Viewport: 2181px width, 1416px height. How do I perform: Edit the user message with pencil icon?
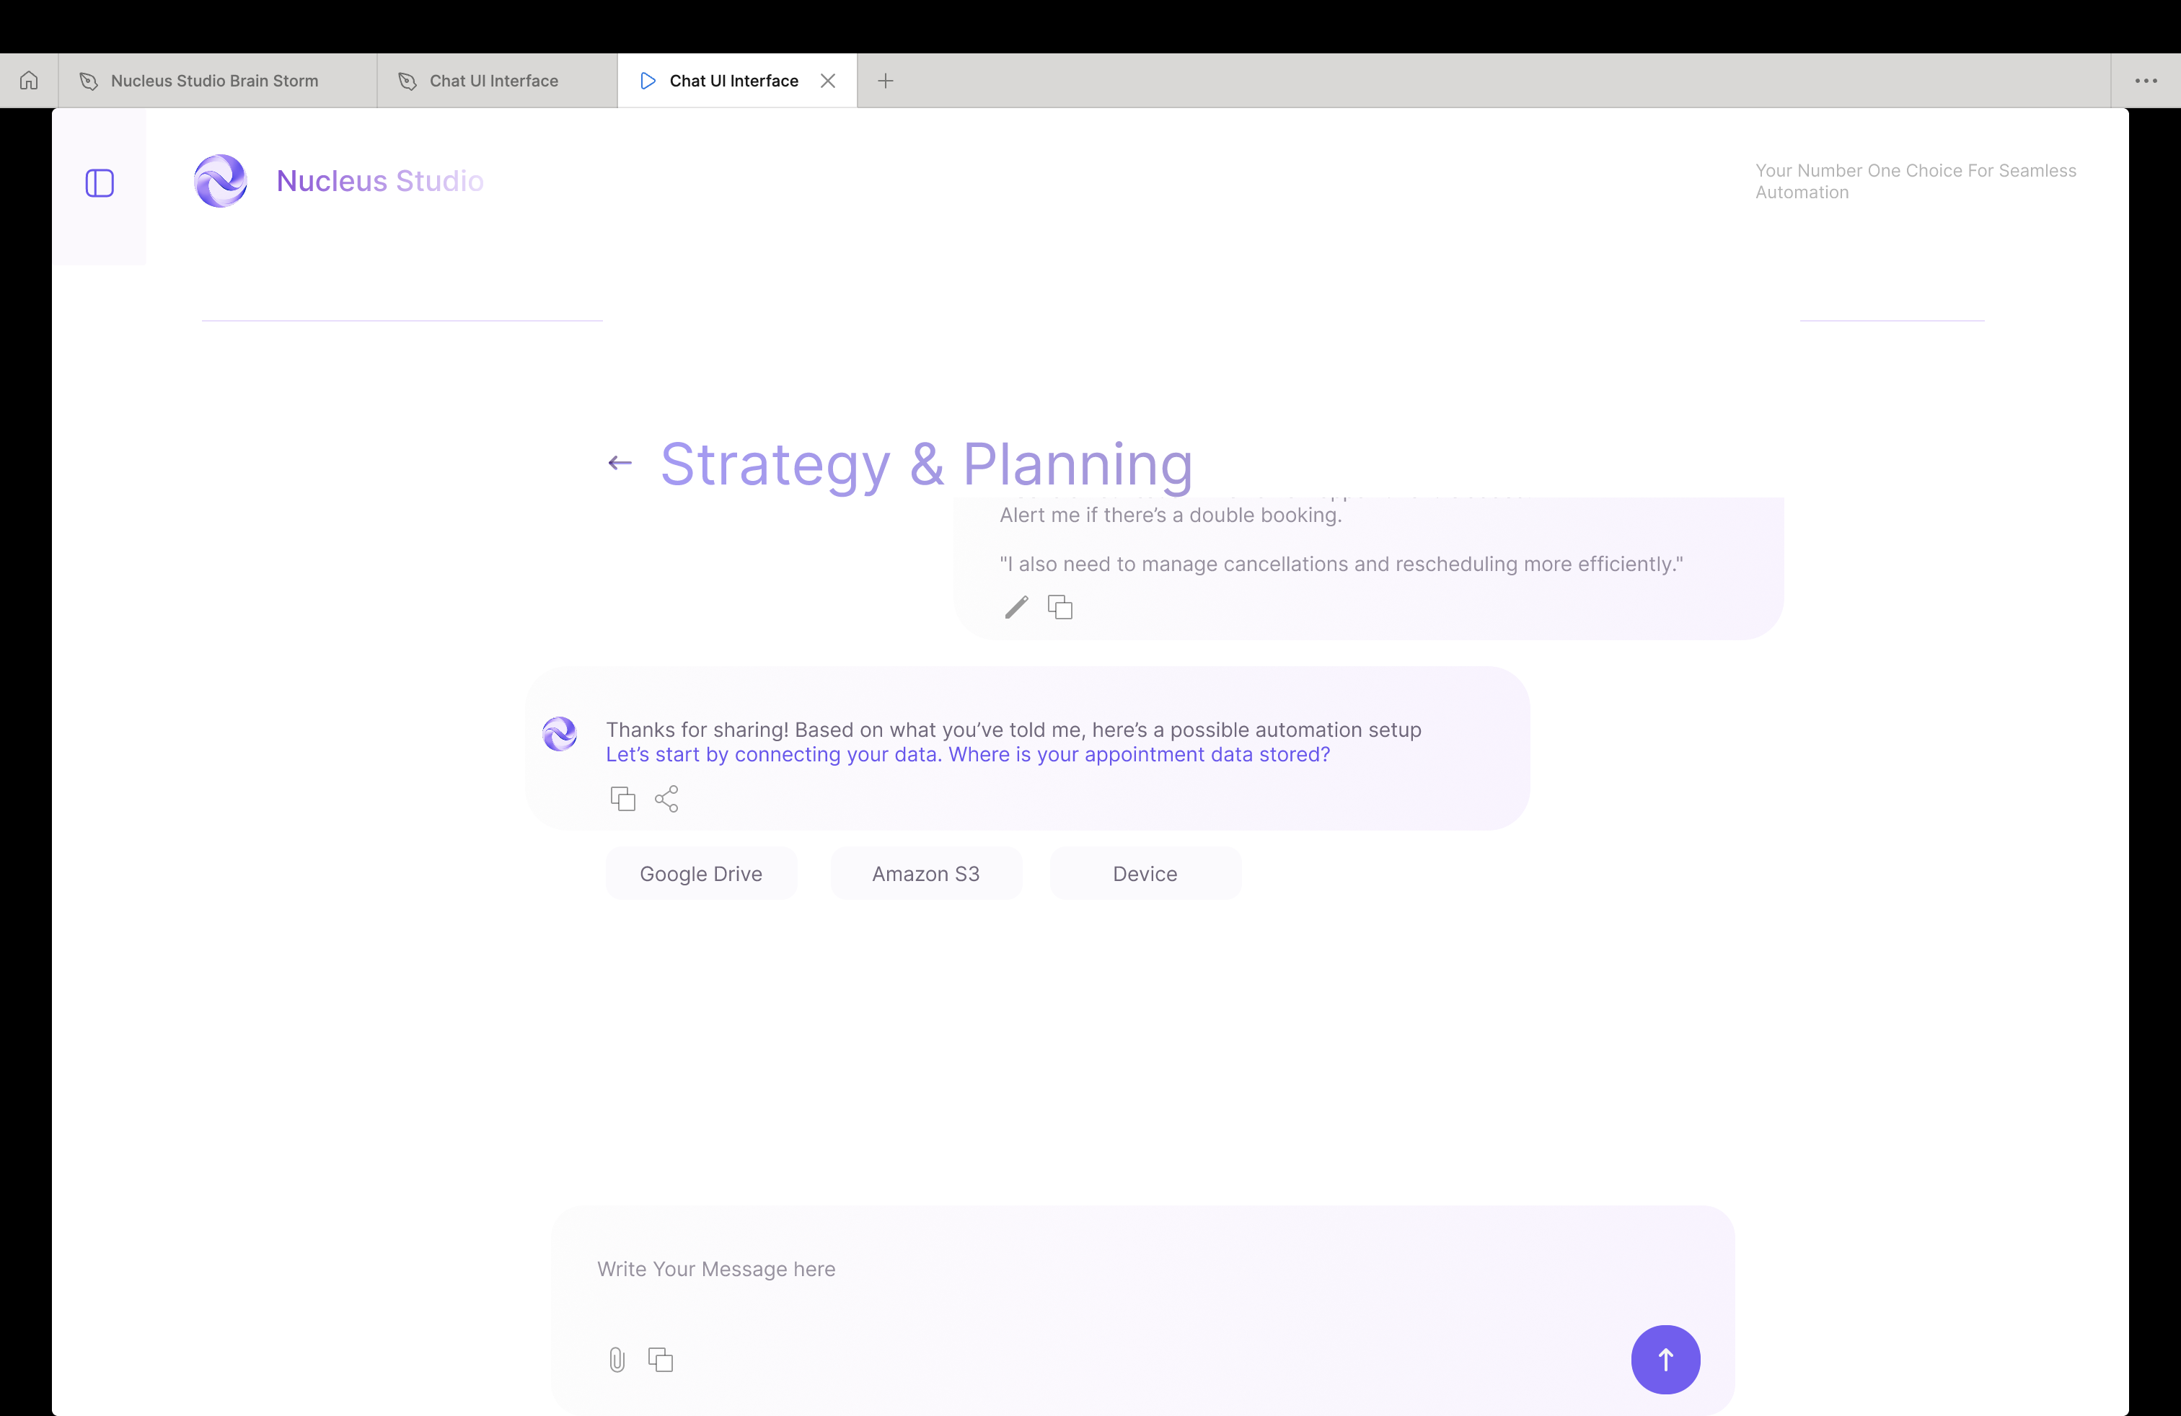tap(1016, 607)
